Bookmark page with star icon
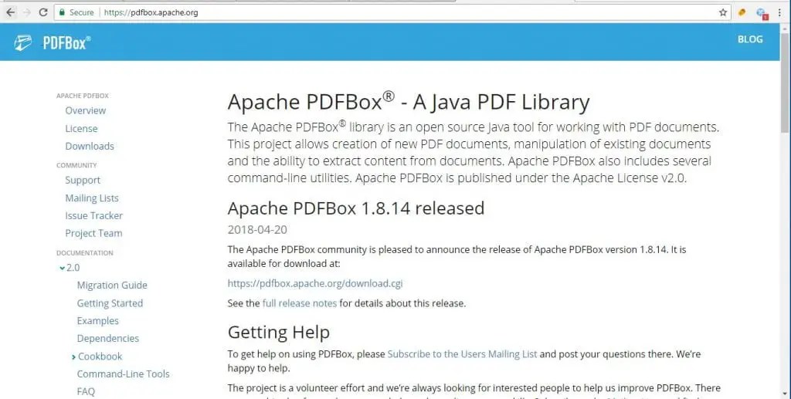This screenshot has height=399, width=791. [x=723, y=12]
